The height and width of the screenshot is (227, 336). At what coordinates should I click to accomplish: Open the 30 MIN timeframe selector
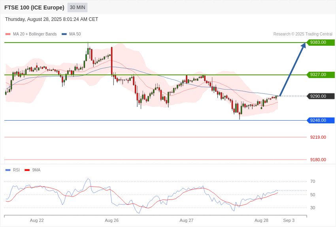coord(77,7)
